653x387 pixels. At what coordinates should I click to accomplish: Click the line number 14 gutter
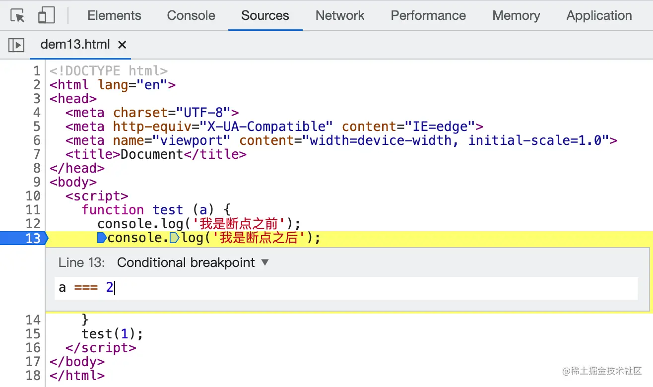[x=33, y=320]
